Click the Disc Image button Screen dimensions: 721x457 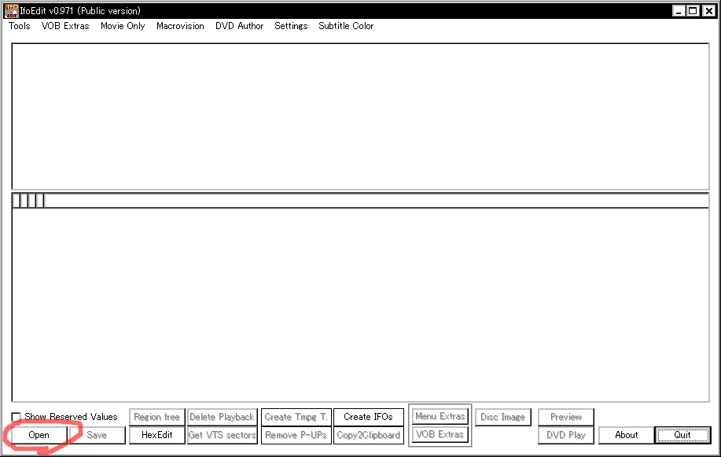point(503,417)
